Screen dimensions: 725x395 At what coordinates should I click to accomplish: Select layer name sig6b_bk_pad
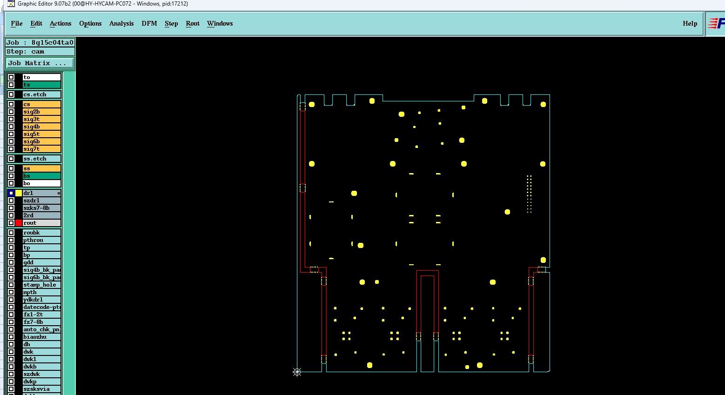(42, 277)
